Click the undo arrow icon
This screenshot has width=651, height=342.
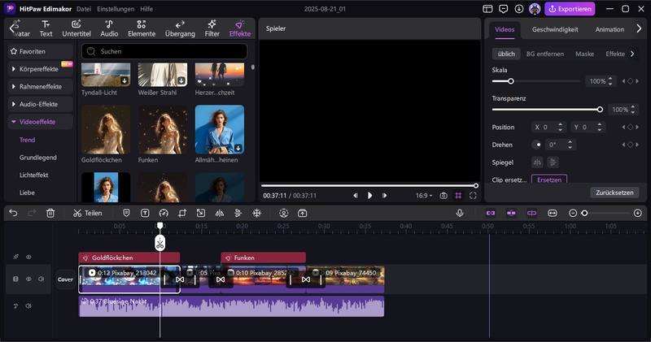point(13,213)
